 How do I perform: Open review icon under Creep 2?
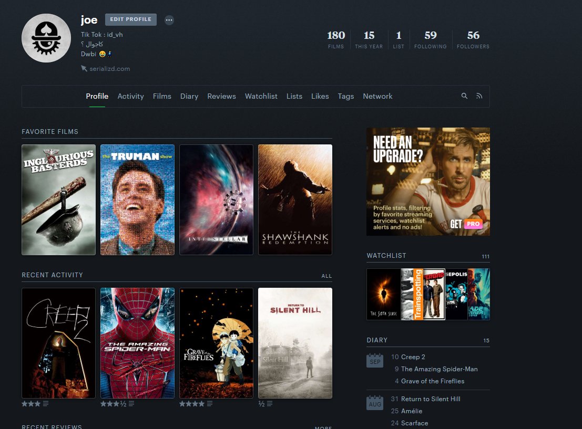click(x=46, y=404)
